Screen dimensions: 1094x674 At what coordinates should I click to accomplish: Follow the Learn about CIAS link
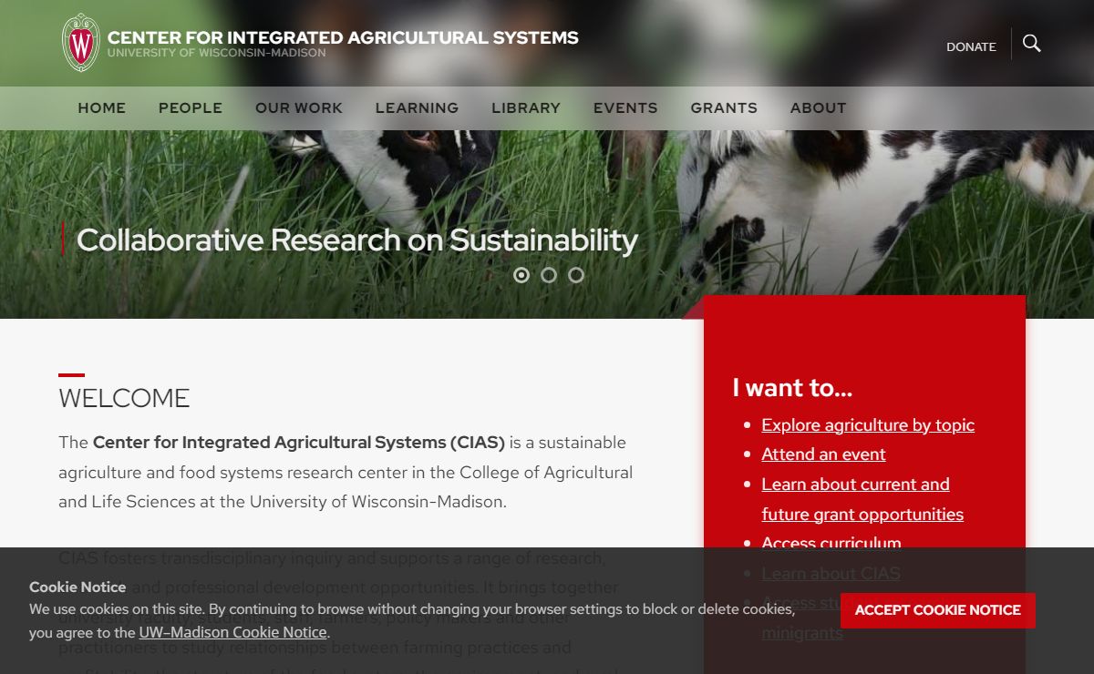click(831, 573)
